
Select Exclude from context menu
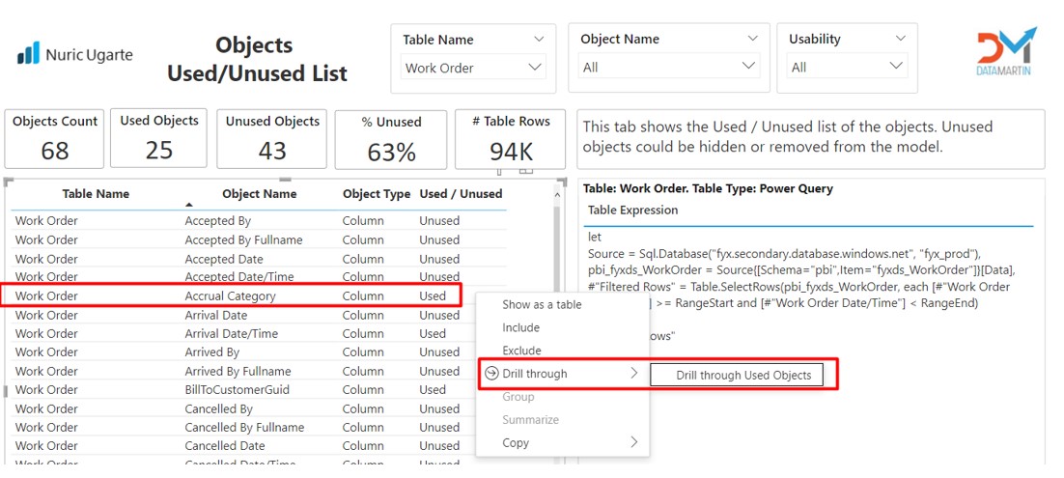click(521, 351)
